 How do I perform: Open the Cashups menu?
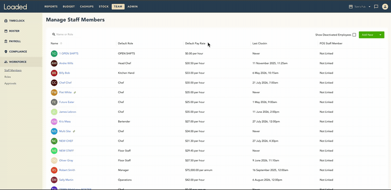tap(87, 7)
